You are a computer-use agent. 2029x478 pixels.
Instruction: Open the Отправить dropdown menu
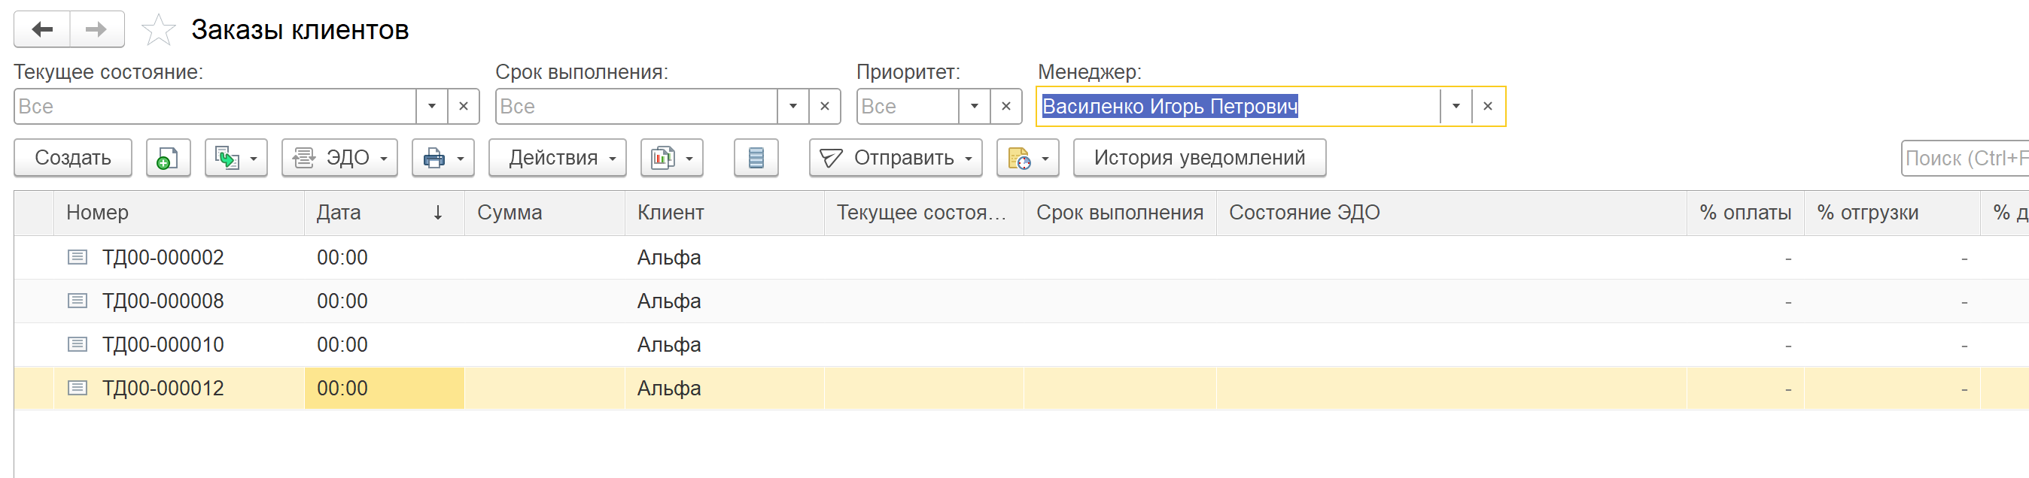click(896, 158)
